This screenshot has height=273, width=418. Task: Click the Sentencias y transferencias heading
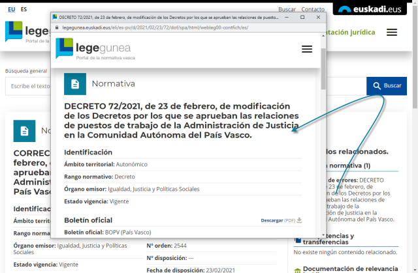click(329, 239)
